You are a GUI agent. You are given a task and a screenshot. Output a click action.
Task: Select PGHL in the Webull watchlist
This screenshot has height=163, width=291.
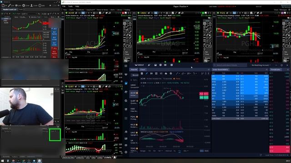point(134,118)
